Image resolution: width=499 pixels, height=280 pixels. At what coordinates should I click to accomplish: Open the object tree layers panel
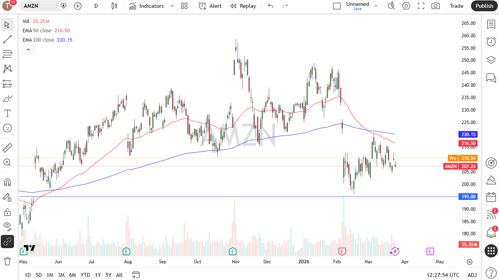coord(491,60)
